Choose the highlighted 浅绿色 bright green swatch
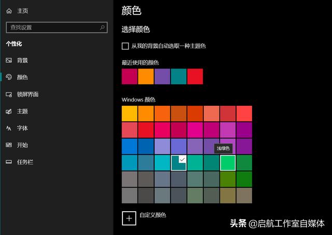 coord(228,162)
